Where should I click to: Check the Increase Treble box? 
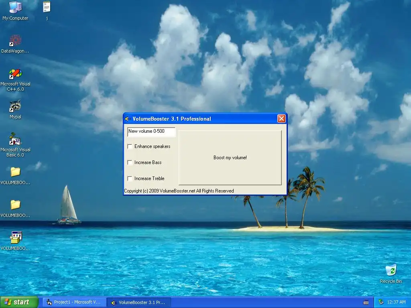click(130, 178)
